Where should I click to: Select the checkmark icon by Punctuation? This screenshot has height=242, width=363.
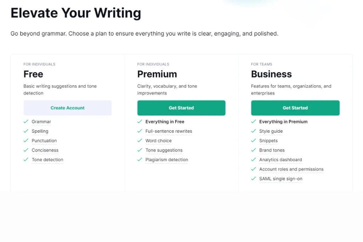click(x=26, y=141)
